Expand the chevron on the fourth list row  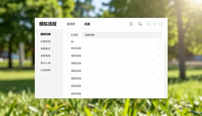pos(159,63)
